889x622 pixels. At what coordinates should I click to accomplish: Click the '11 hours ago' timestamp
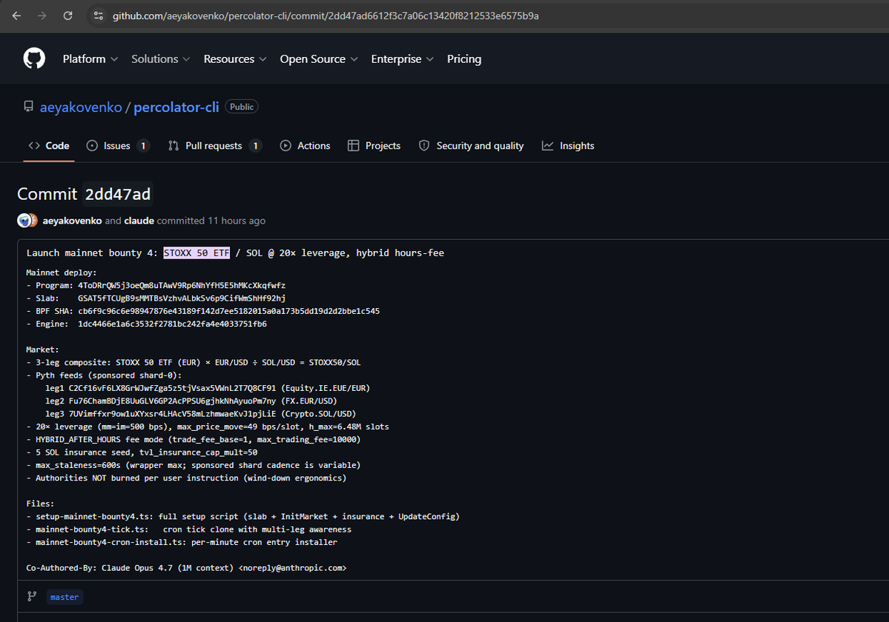click(x=237, y=221)
